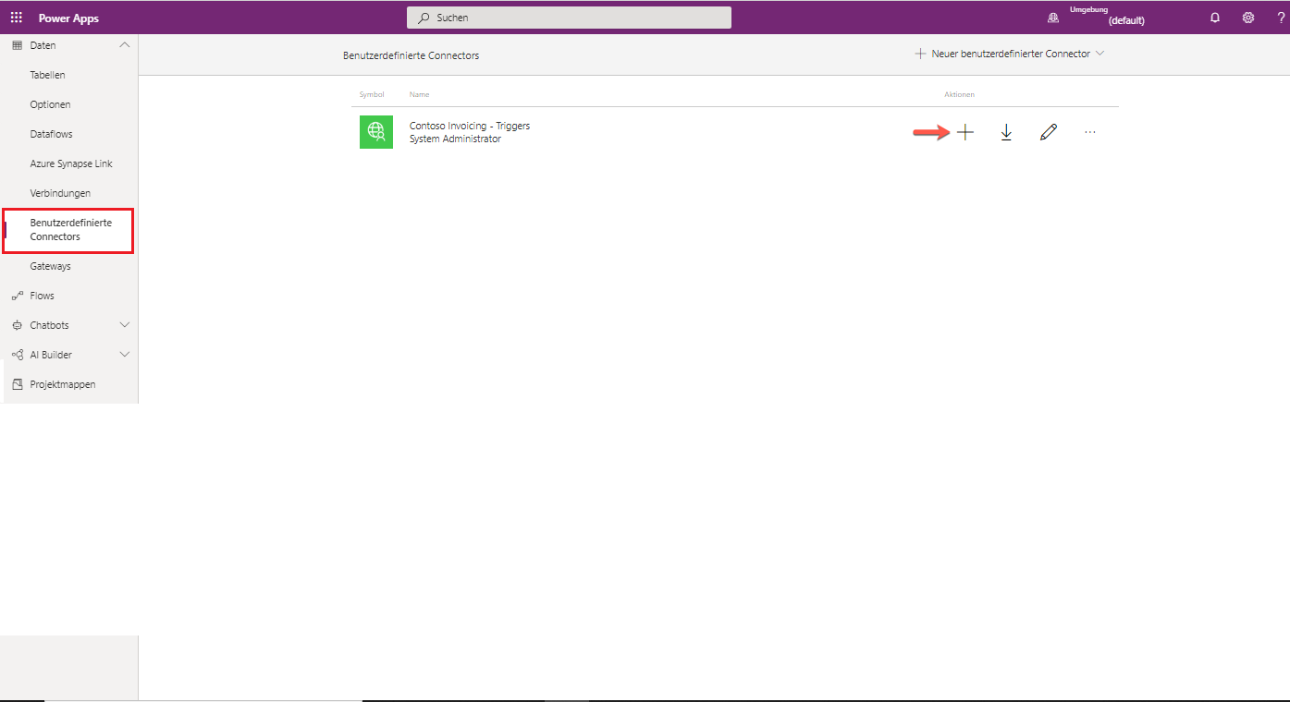The width and height of the screenshot is (1290, 702).
Task: Click the Name column header
Action: click(x=419, y=94)
